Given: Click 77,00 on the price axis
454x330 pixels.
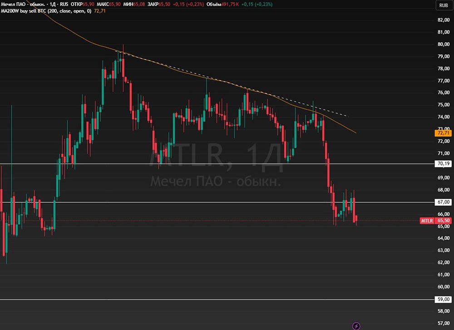Looking at the screenshot, I should coord(444,80).
